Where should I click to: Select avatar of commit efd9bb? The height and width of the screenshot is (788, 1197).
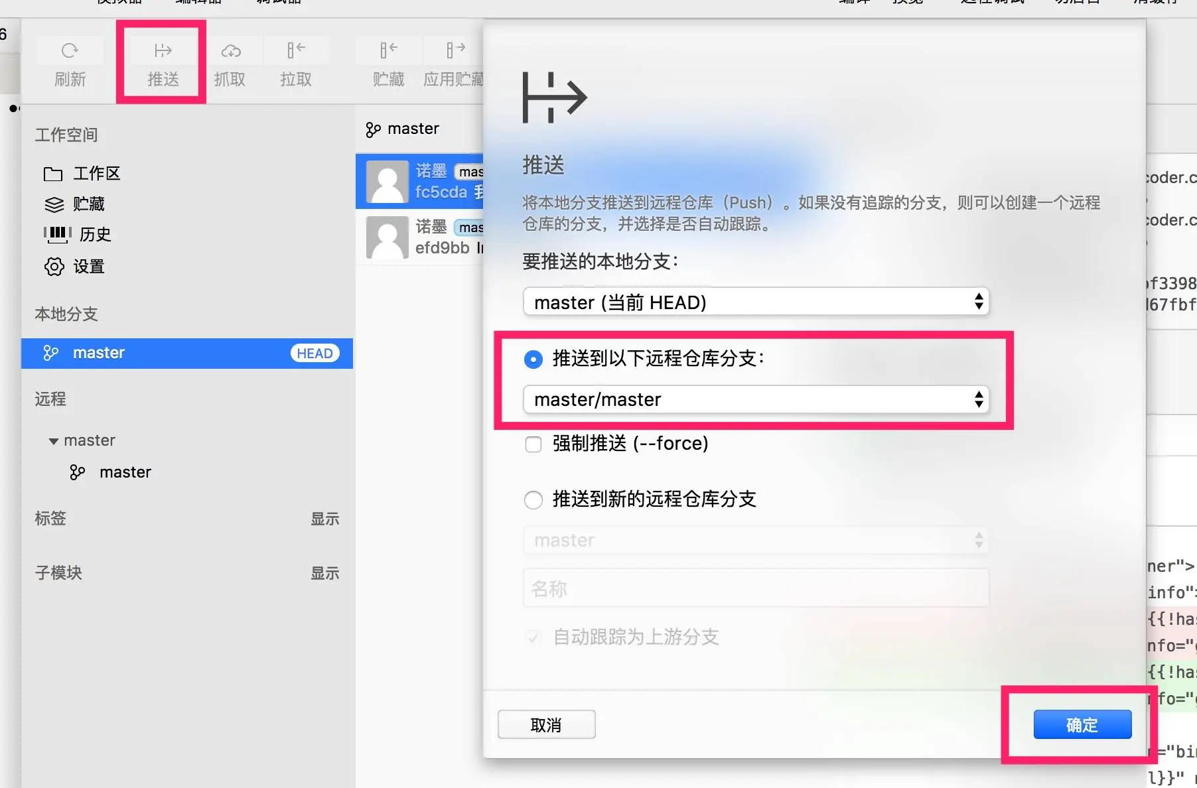click(x=387, y=237)
